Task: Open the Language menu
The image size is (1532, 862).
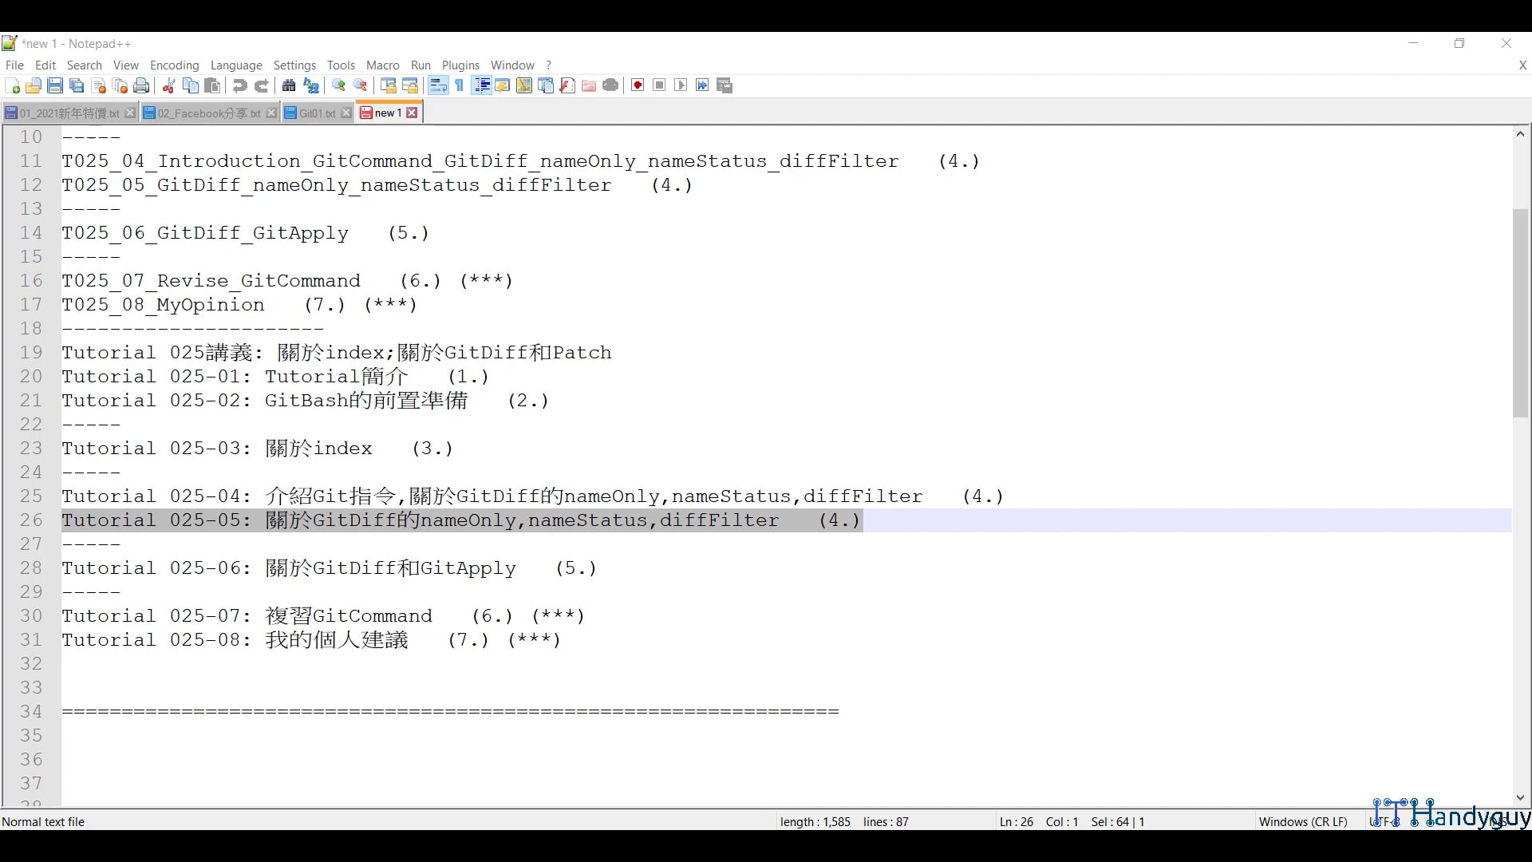Action: pos(236,65)
